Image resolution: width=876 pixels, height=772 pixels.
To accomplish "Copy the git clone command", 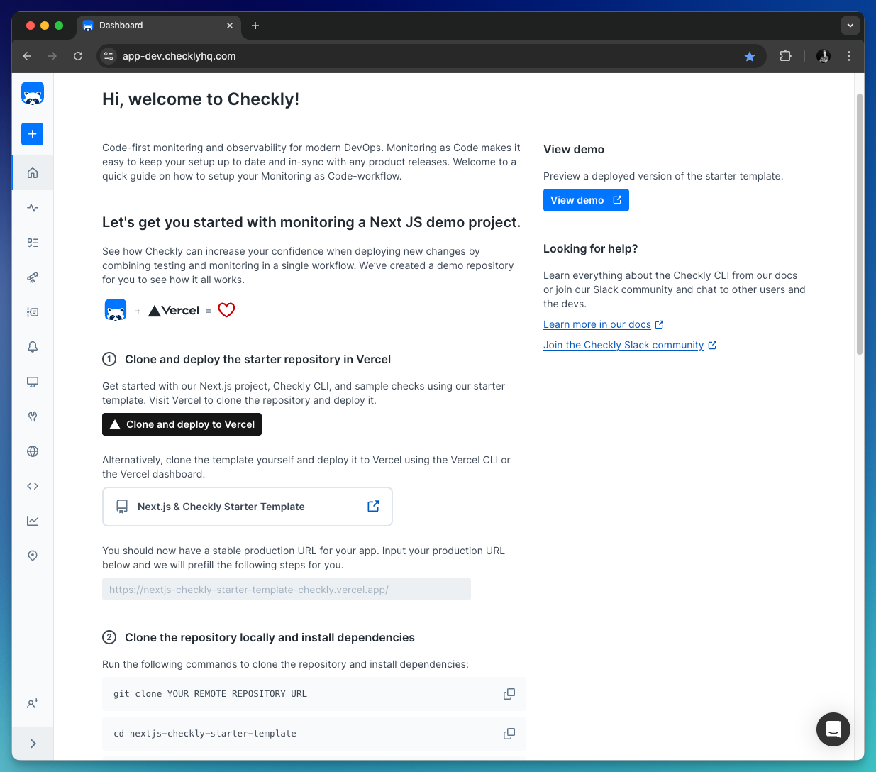I will [509, 694].
